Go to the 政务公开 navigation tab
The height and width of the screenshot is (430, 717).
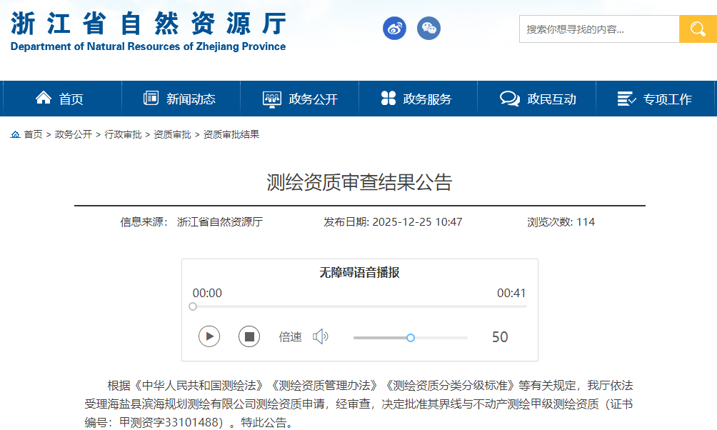[x=300, y=99]
